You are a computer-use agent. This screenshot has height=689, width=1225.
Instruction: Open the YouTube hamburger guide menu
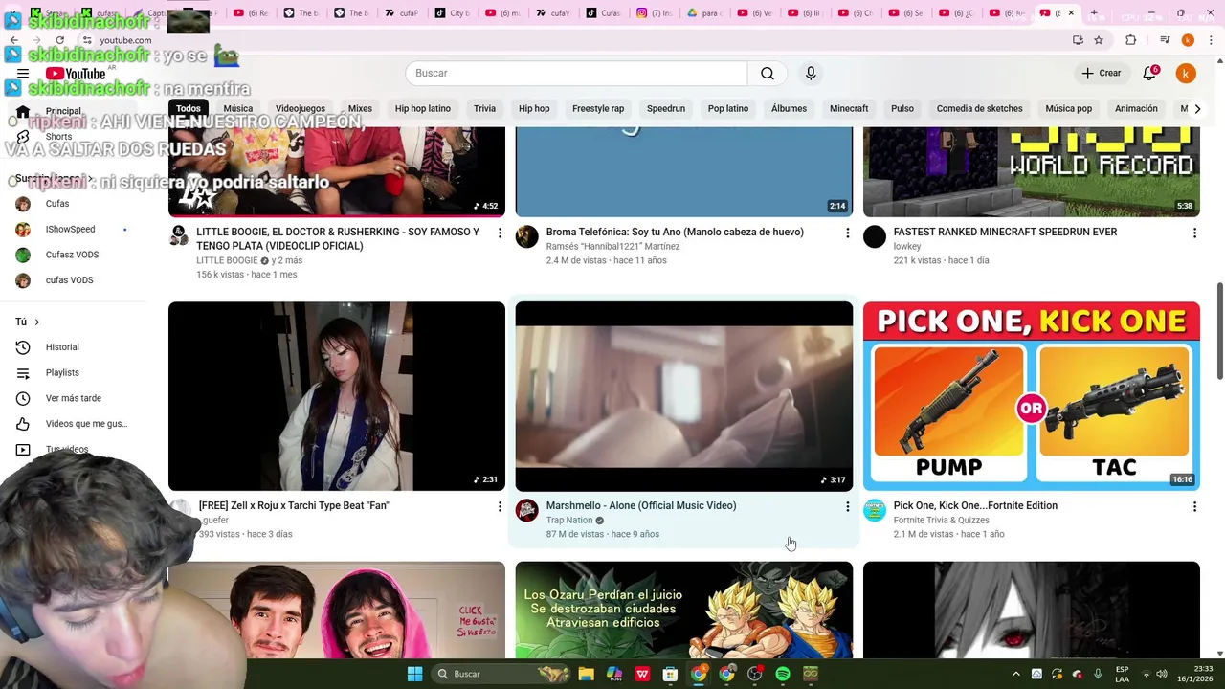click(23, 74)
